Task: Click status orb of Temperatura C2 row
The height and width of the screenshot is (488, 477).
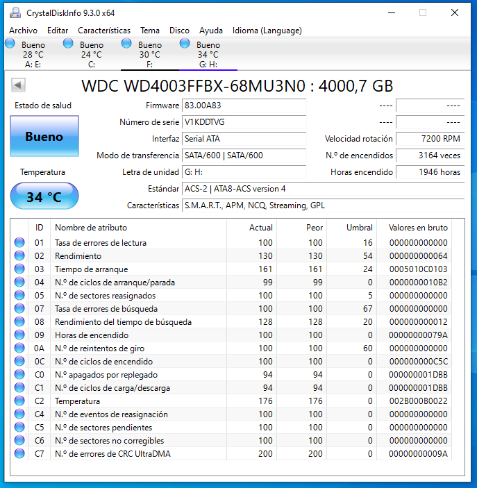Action: pos(19,401)
